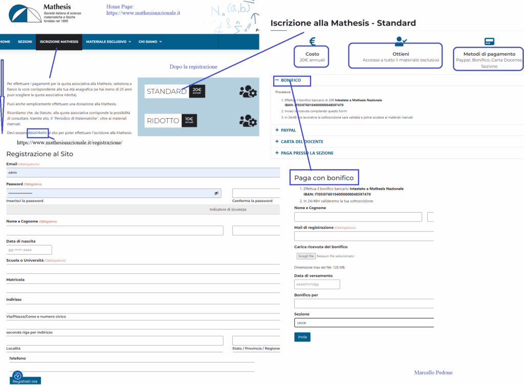Open the CHI SIAMO menu
524x385 pixels.
point(150,41)
